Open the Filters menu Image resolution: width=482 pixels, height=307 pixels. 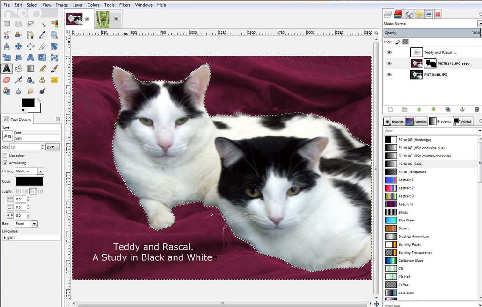pyautogui.click(x=124, y=5)
